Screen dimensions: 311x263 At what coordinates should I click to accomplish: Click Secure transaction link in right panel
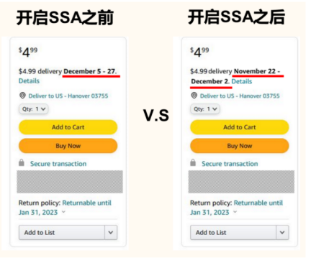pyautogui.click(x=230, y=164)
